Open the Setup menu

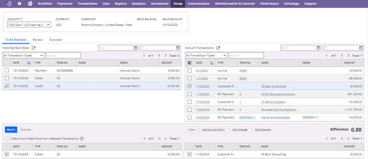[x=178, y=3]
